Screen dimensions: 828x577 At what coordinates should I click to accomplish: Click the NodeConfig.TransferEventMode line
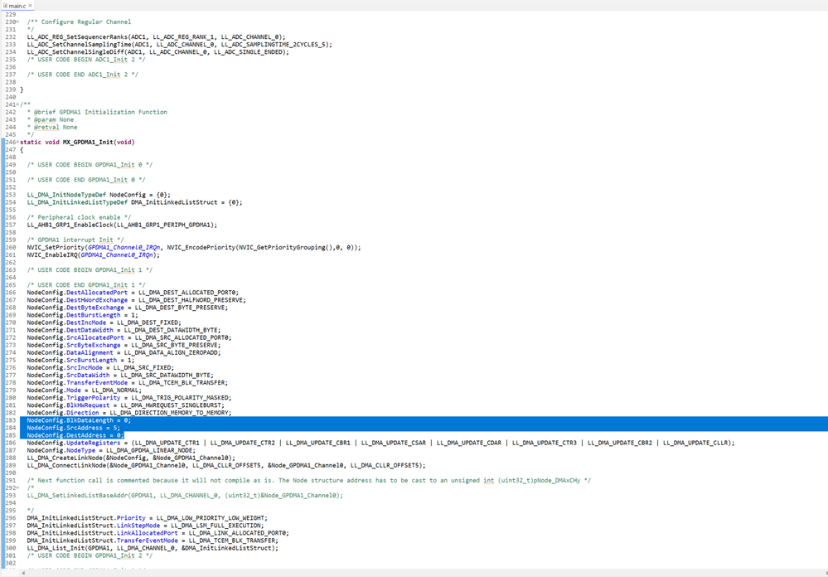tap(128, 382)
